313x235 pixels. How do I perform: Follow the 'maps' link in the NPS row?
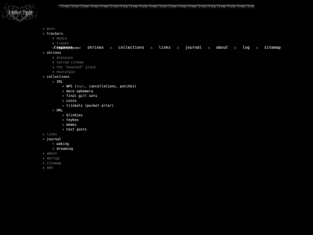(81, 86)
